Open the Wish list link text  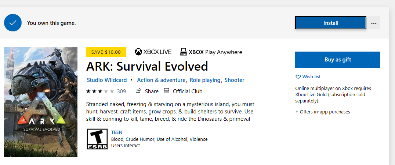(x=311, y=76)
